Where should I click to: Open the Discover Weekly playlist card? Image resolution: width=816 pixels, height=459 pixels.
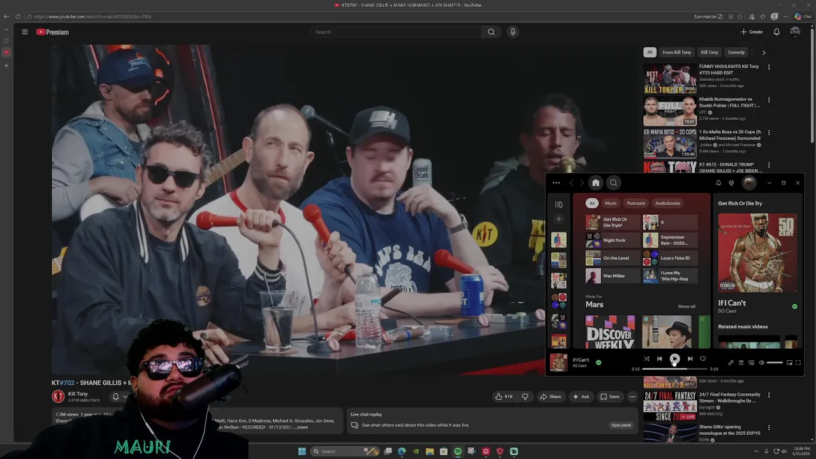(x=610, y=332)
